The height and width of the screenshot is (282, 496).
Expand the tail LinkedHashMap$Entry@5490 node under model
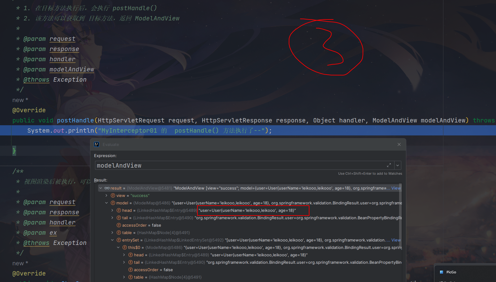pos(112,218)
